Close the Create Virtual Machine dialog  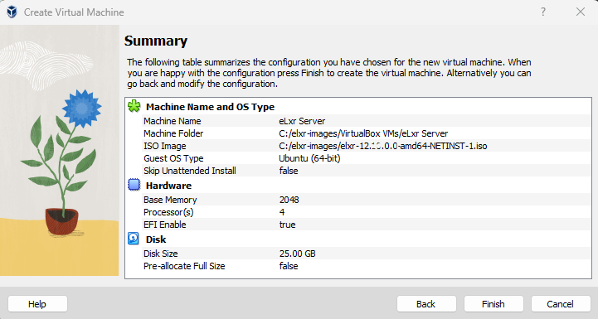(x=581, y=12)
